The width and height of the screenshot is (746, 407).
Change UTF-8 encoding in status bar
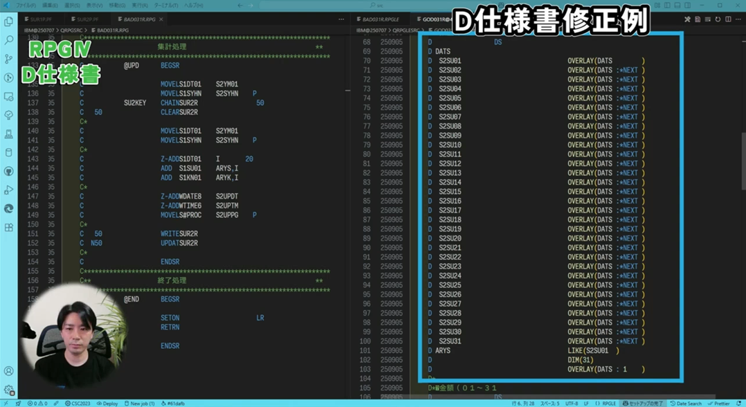point(571,403)
